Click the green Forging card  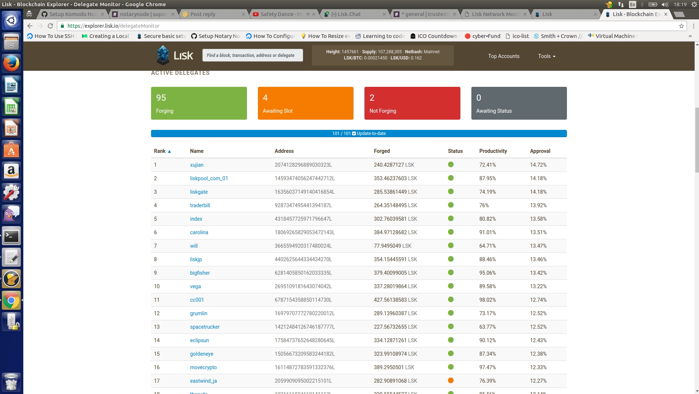[199, 103]
